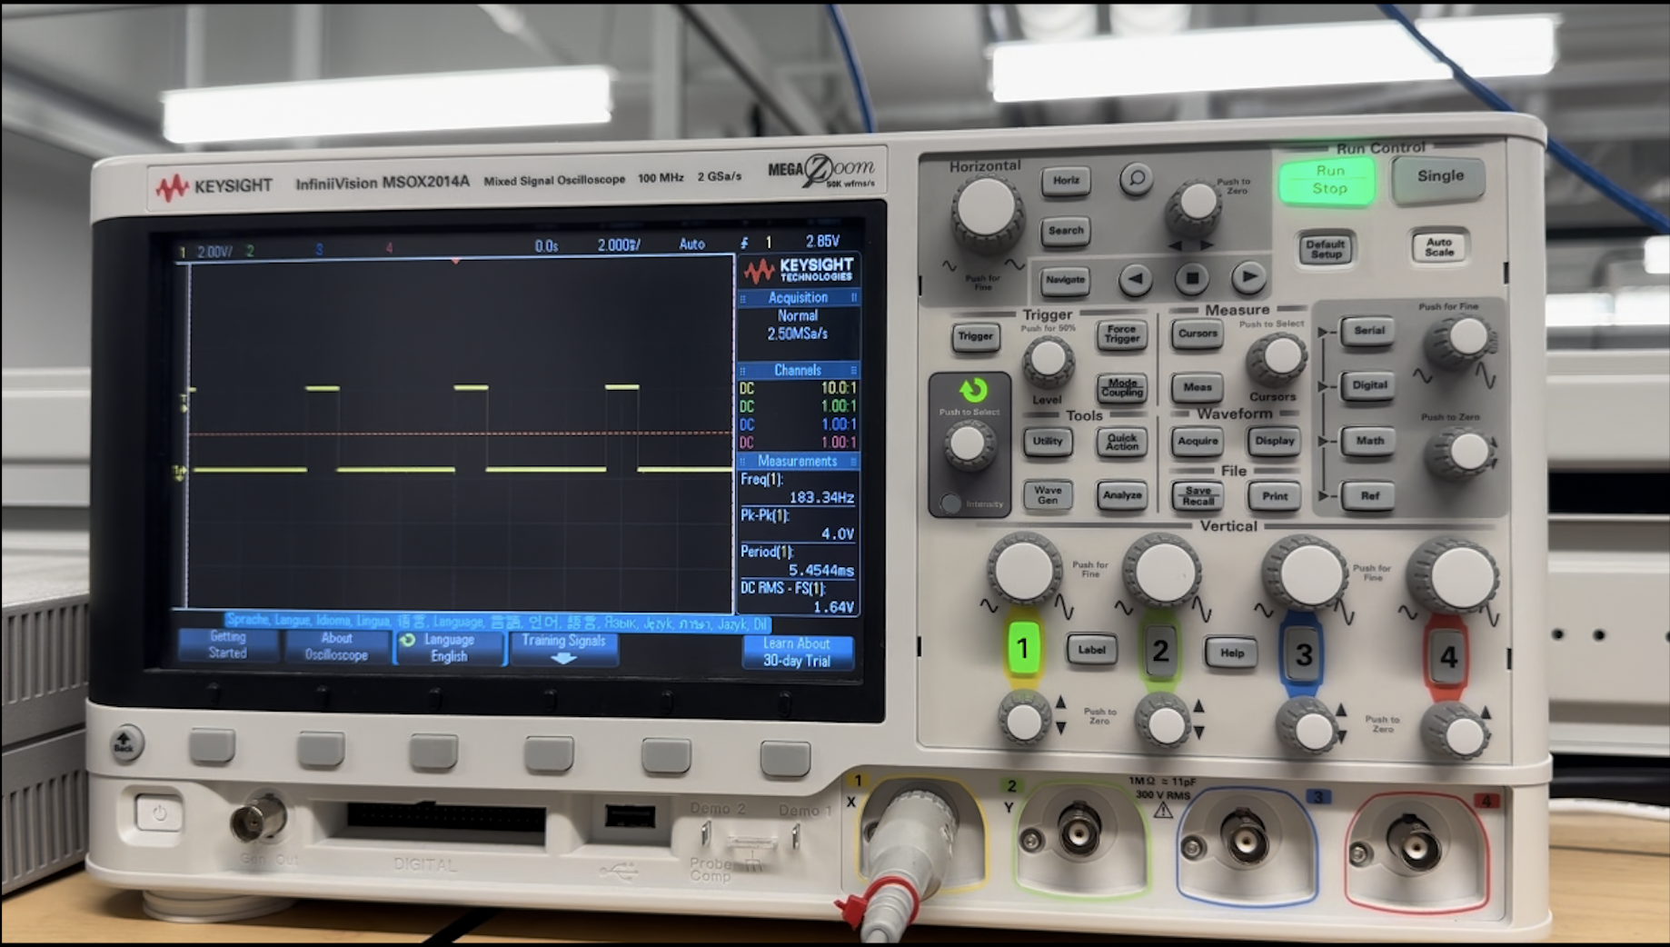Select the About Oscilloscope softkey label
1670x947 pixels.
[x=335, y=646]
